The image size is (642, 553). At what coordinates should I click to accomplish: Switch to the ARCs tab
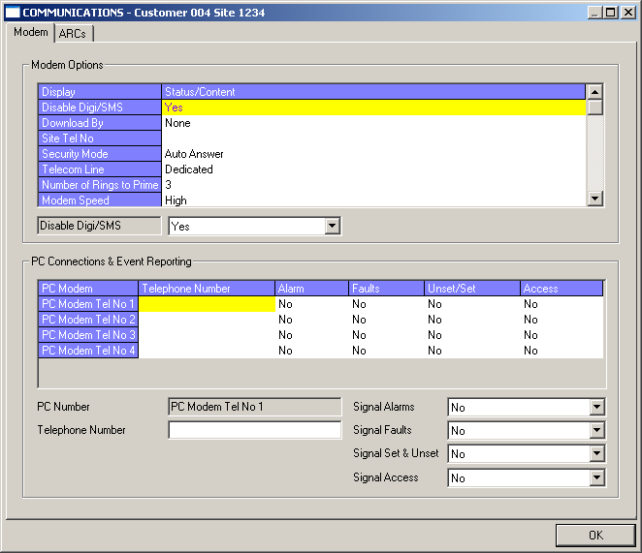click(x=74, y=33)
